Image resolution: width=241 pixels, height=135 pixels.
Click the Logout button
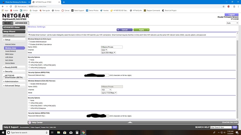tap(232, 15)
